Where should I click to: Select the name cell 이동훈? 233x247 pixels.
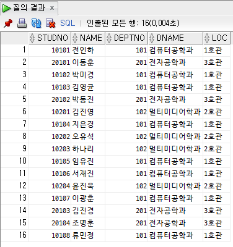(88, 62)
